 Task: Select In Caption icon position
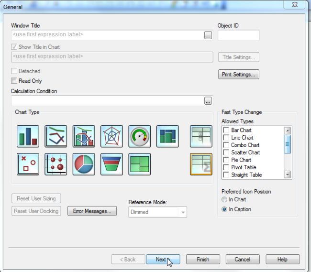(224, 209)
